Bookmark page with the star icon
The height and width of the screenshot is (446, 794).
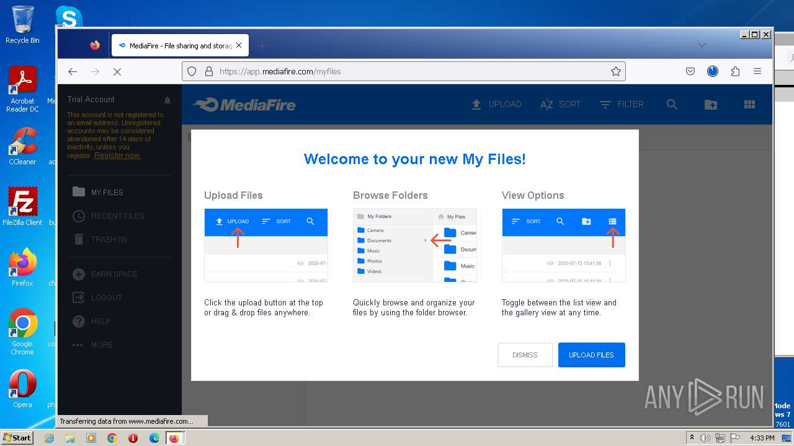615,71
